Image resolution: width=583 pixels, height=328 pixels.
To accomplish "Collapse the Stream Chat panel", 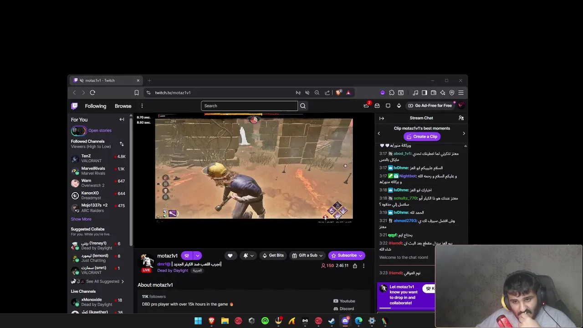I will 382,118.
